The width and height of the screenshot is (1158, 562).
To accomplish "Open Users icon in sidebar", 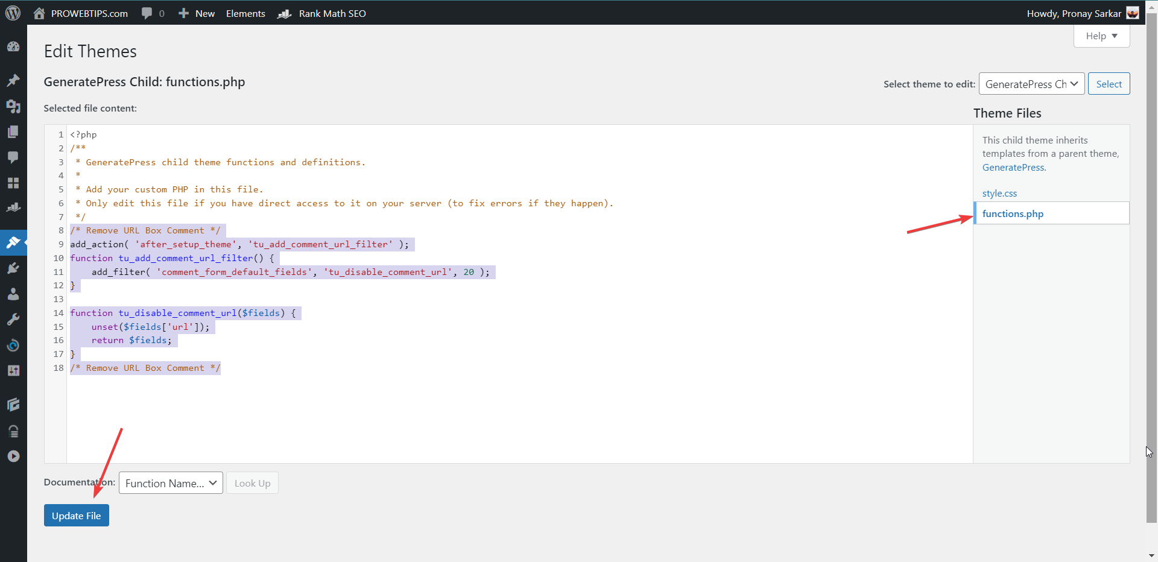I will pos(13,294).
